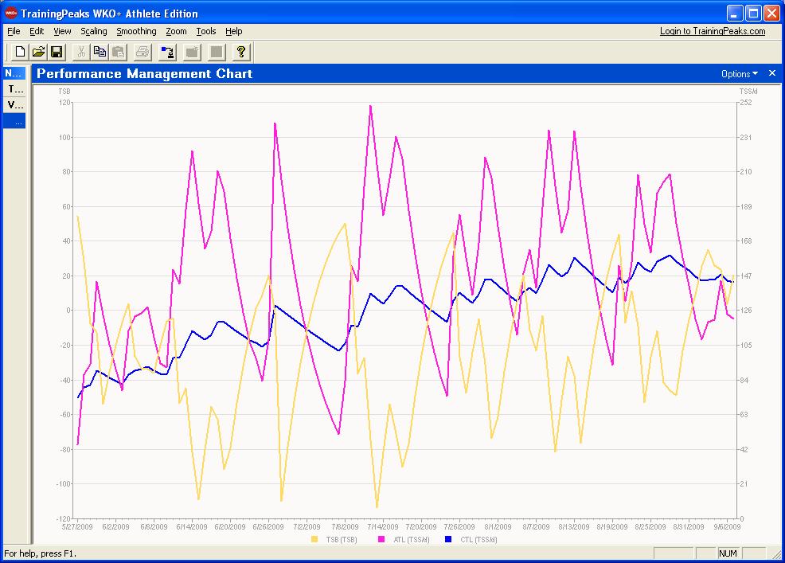
Task: Click the Cut scissors icon
Action: [80, 52]
